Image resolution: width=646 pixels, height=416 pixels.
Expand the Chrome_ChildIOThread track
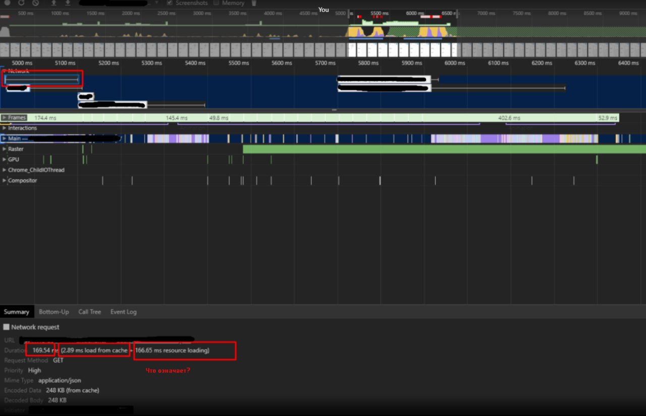point(4,170)
